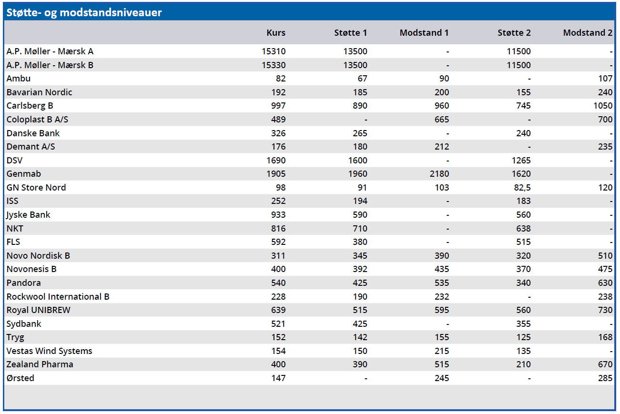The height and width of the screenshot is (414, 620).
Task: Click the Danske Bank row label
Action: 33,133
